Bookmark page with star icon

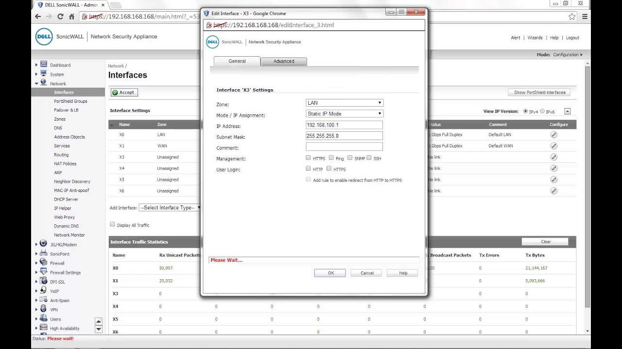572,16
